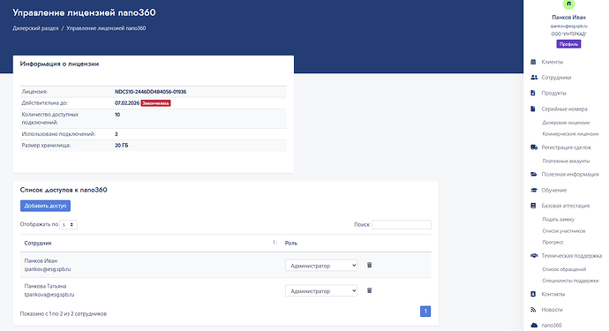This screenshot has height=331, width=609.
Task: Sort table by Сотрудник column arrows
Action: (x=275, y=243)
